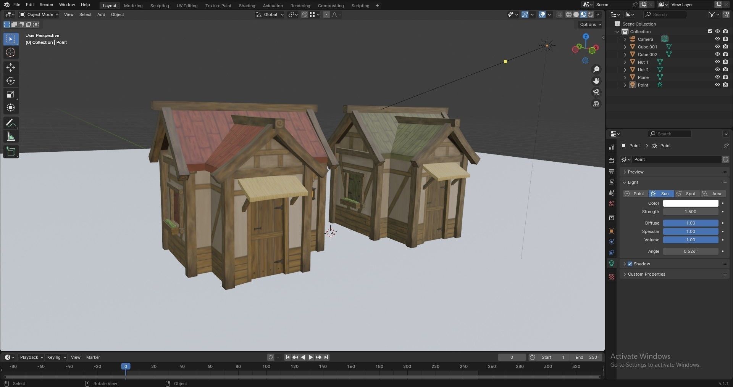Image resolution: width=733 pixels, height=387 pixels.
Task: Hide Hut 2 in the viewport
Action: [717, 69]
